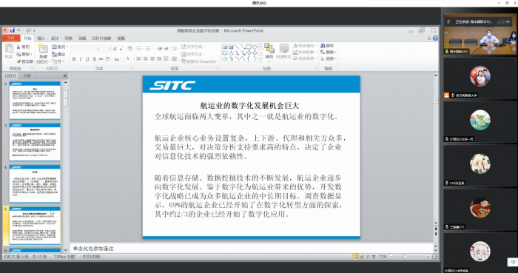Open the Aa change case dropdown
The width and height of the screenshot is (518, 273).
coord(117,59)
